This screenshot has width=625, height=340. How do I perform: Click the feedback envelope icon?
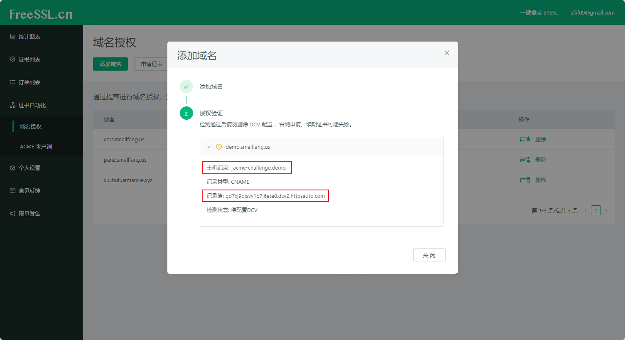pos(12,191)
